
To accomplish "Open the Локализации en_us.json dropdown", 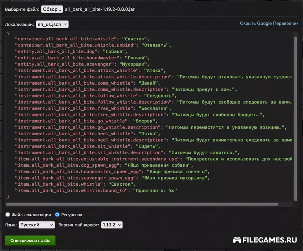I will (52, 24).
